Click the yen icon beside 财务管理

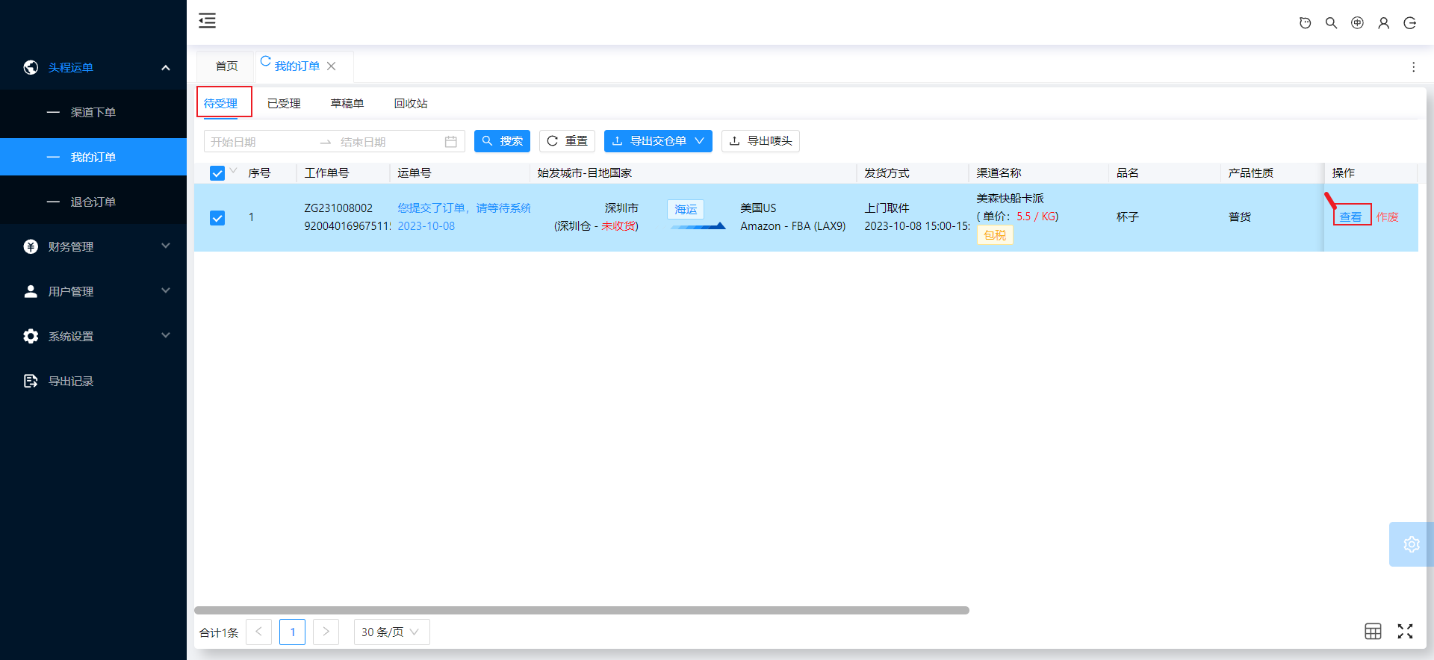point(31,246)
